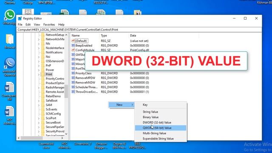Click the Print key folder icon

[x=43, y=74]
